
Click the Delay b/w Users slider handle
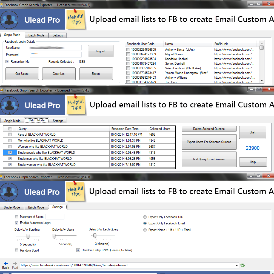point(54,236)
